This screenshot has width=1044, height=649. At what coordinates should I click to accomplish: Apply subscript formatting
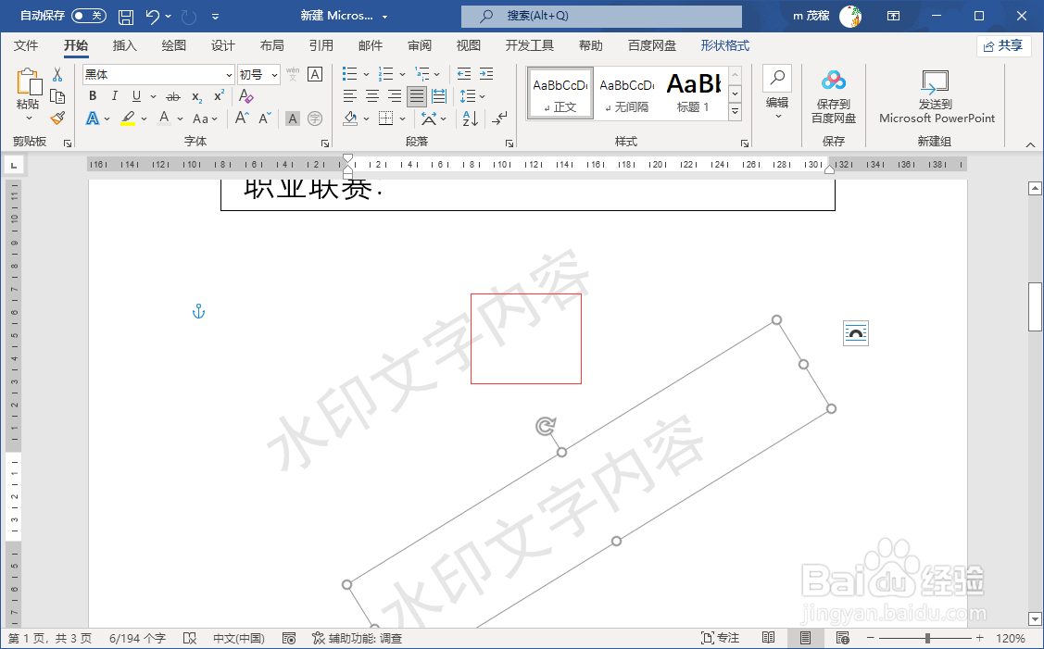196,96
